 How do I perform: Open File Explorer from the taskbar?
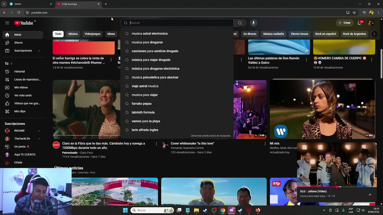[x=196, y=210]
